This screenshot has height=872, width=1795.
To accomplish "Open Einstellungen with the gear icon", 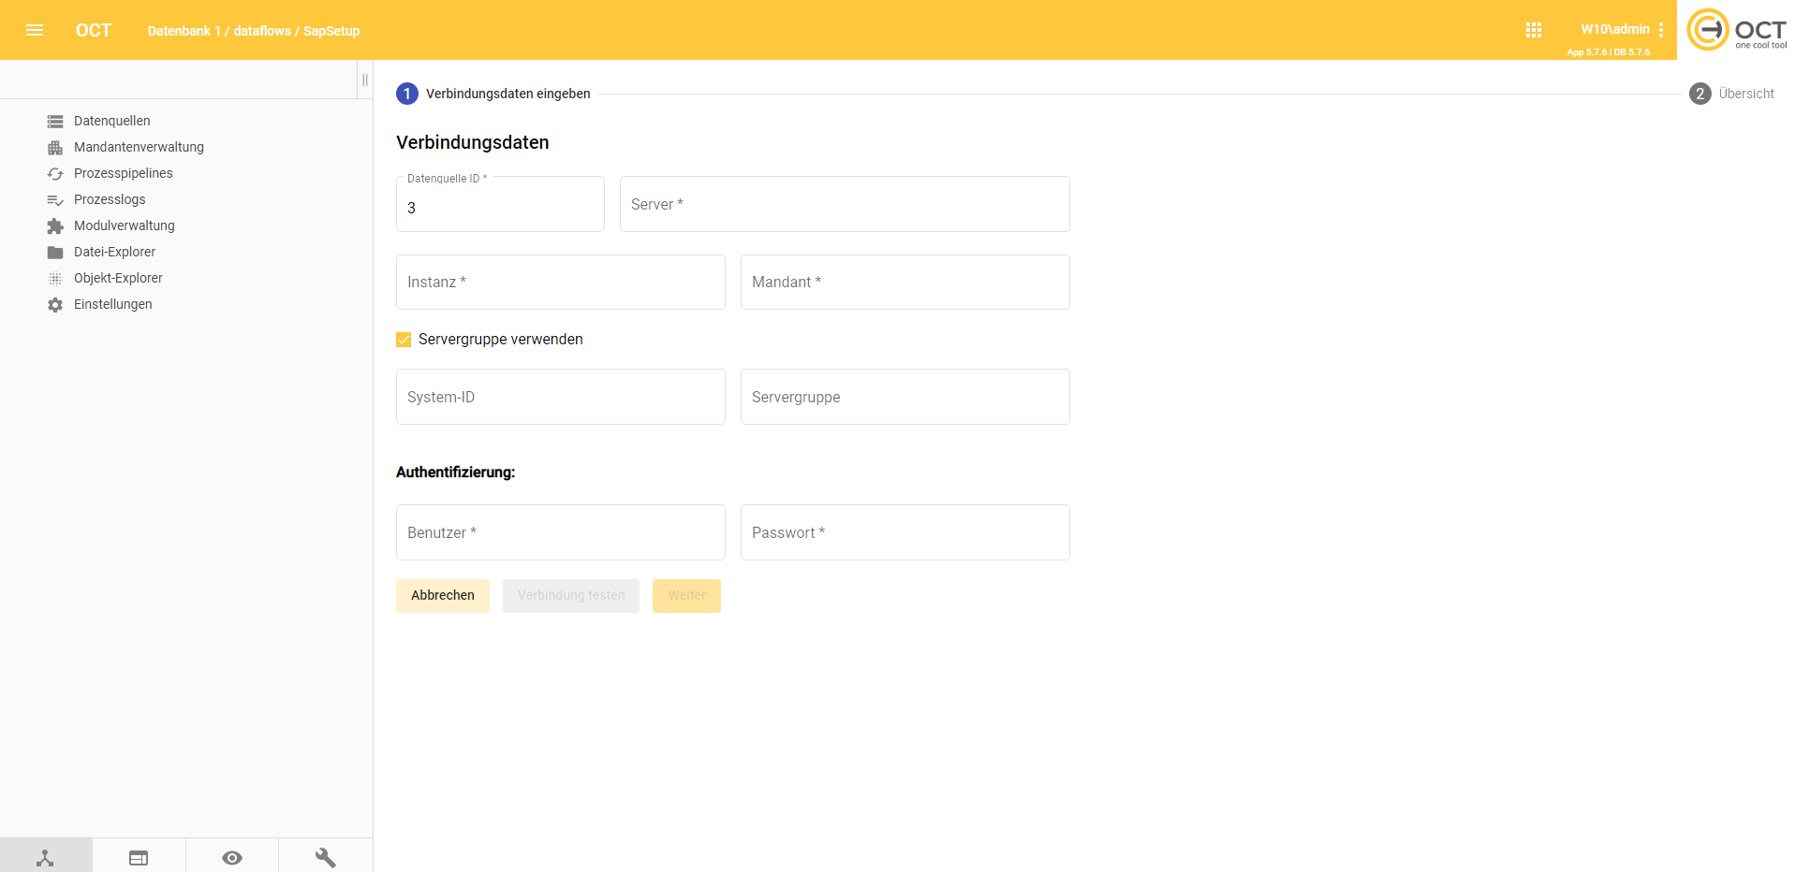I will [56, 304].
